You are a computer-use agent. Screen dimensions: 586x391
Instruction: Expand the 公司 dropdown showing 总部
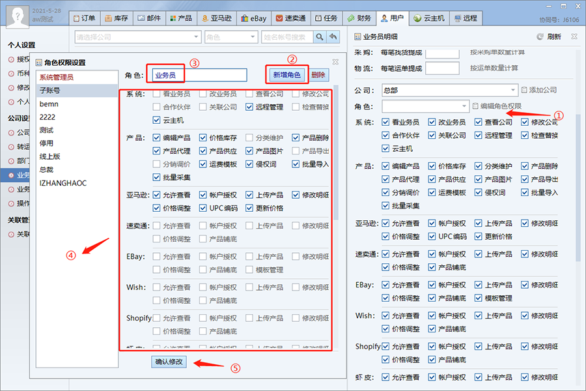(513, 90)
